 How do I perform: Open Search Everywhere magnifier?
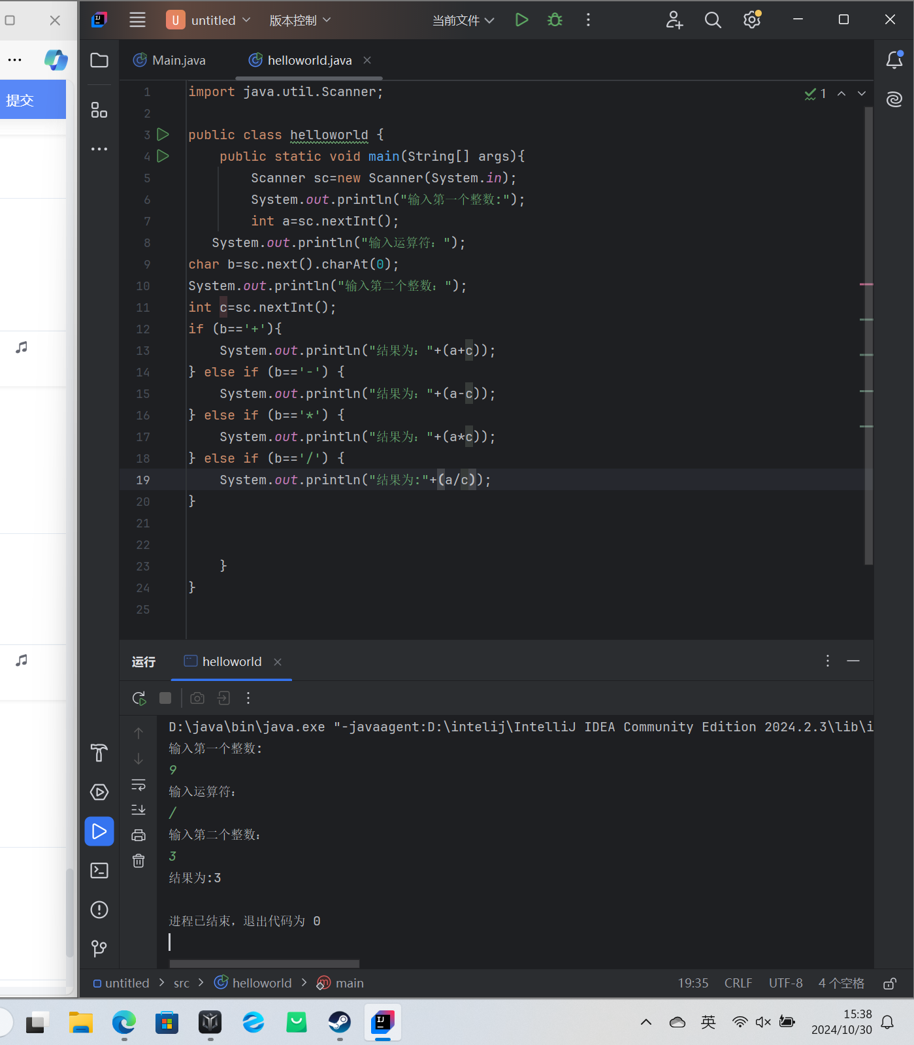[x=713, y=20]
